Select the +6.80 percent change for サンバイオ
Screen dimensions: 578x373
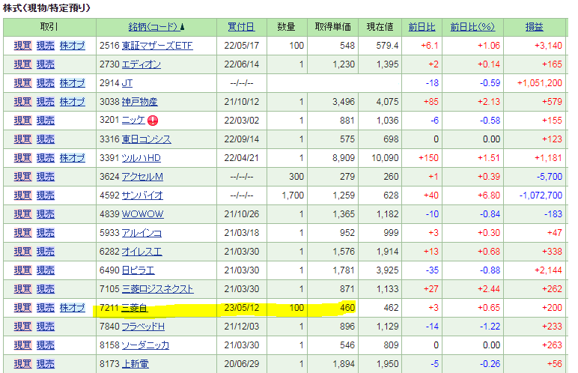[x=489, y=195]
